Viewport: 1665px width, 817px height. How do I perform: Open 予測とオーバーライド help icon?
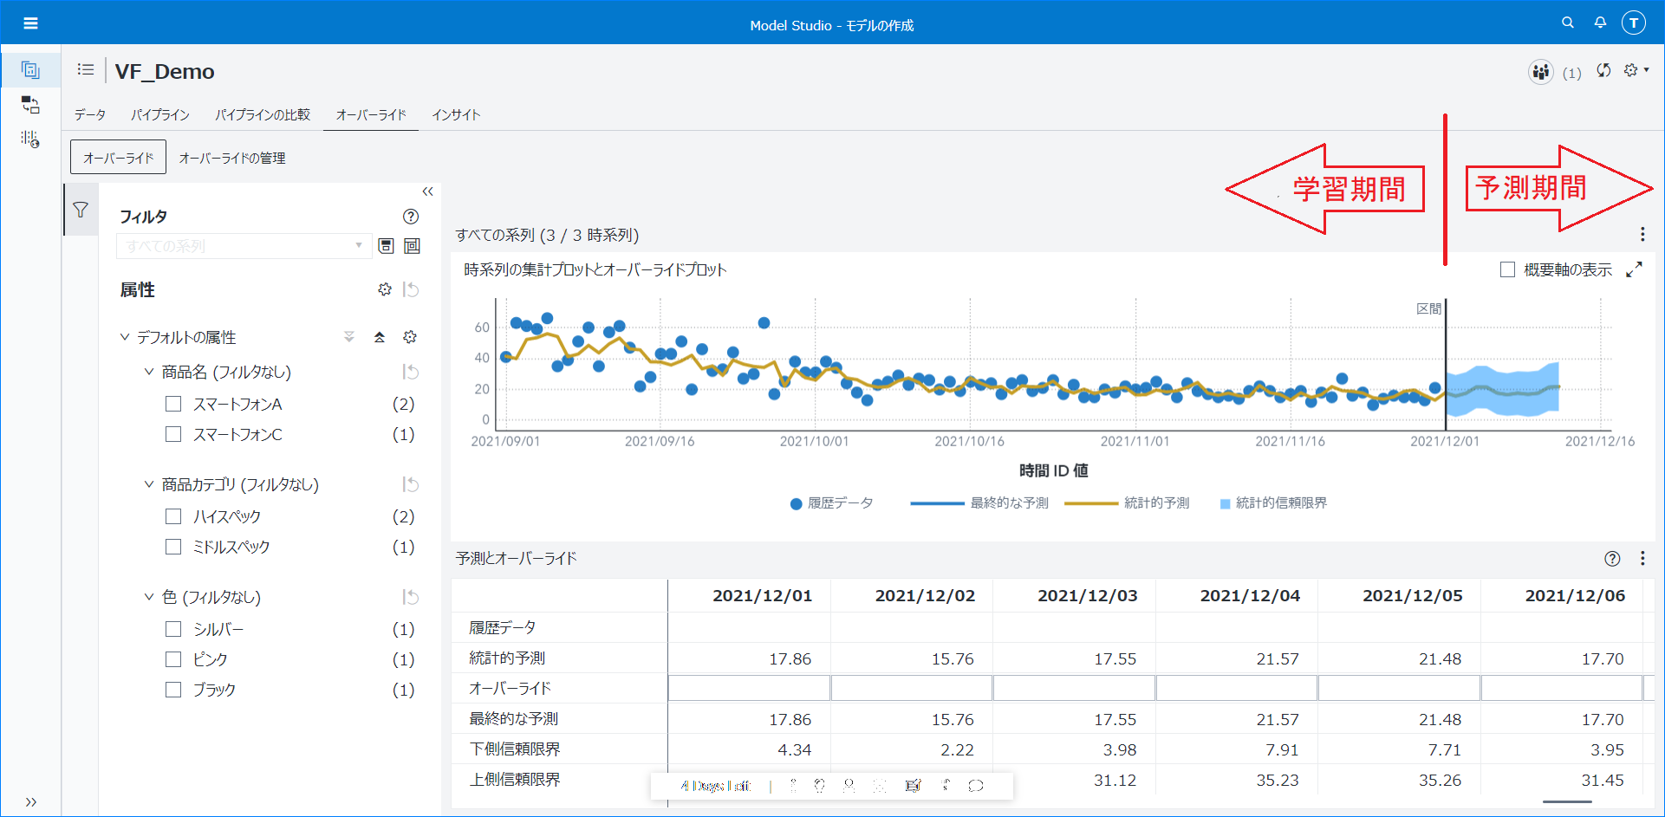coord(1612,559)
